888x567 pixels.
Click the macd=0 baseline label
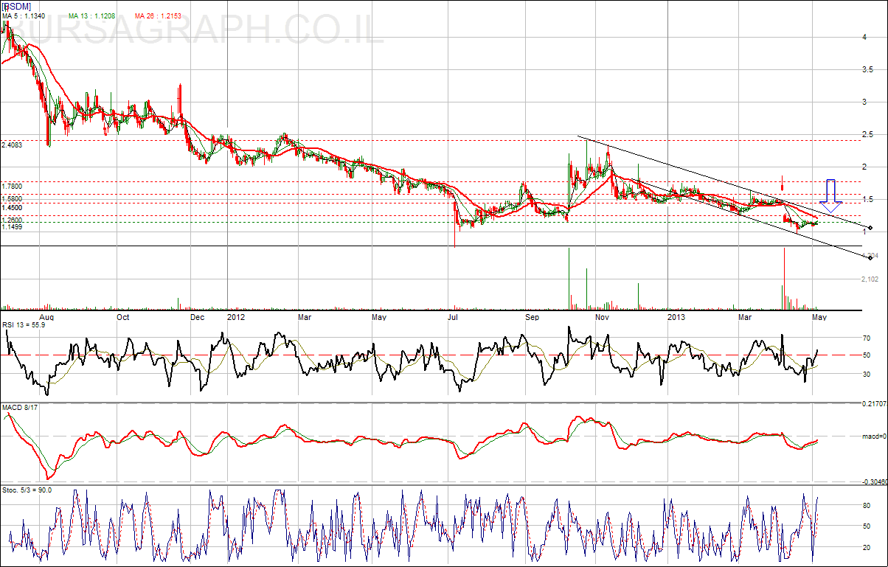pyautogui.click(x=874, y=436)
